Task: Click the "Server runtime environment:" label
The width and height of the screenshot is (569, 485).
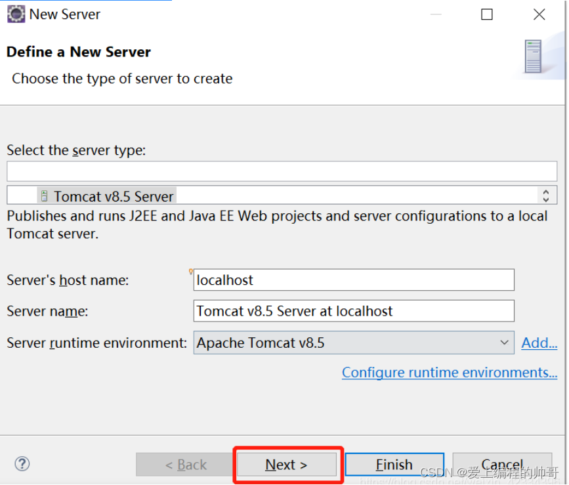Action: (97, 343)
